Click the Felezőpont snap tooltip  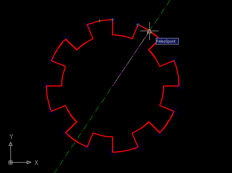pos(167,41)
